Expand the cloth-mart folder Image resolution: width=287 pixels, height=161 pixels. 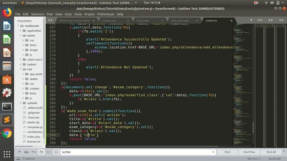point(21,59)
